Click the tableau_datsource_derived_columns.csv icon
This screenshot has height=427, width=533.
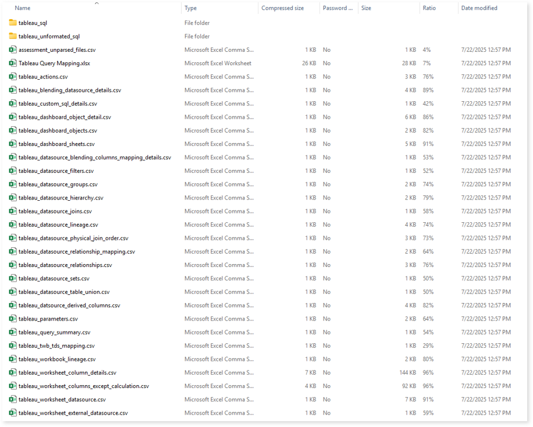13,305
